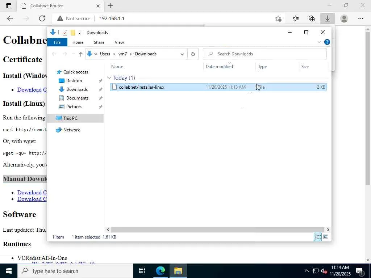Open Downloads in the navigation pane
Viewport: 371px width, 278px height.
[x=77, y=89]
